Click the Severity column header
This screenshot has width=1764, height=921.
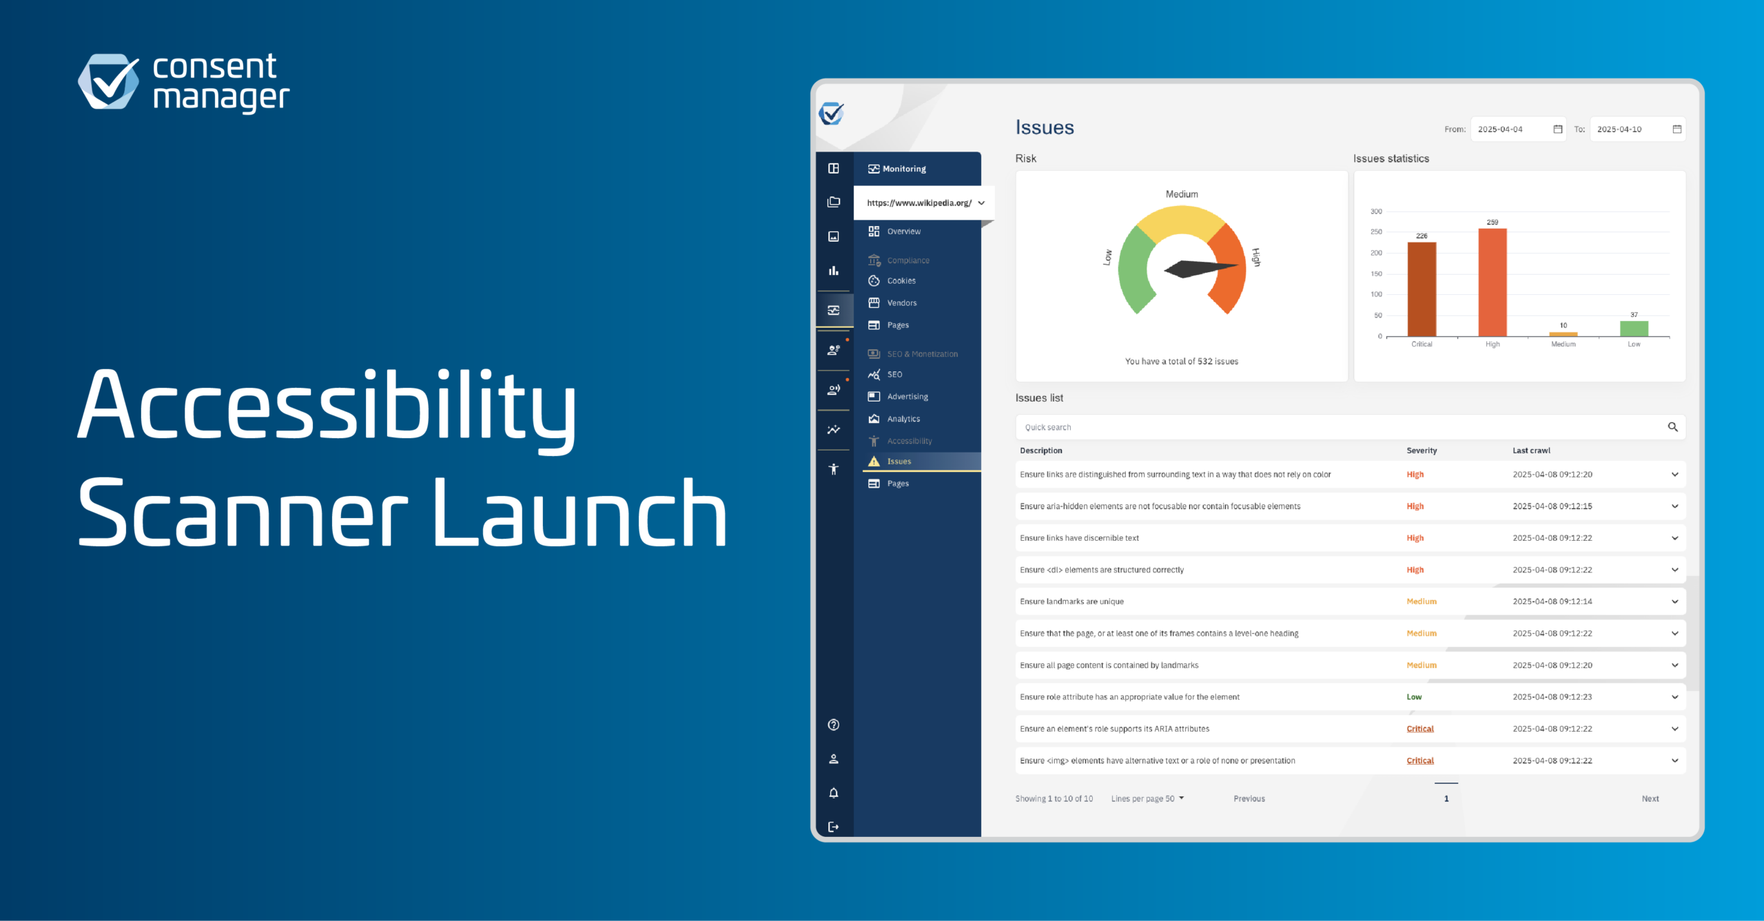pyautogui.click(x=1422, y=451)
